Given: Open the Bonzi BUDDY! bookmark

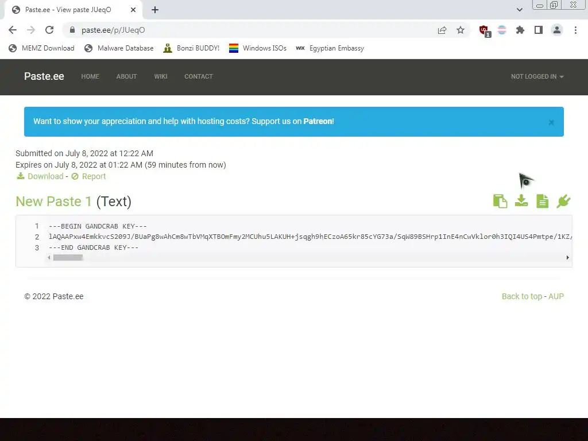Looking at the screenshot, I should 191,48.
